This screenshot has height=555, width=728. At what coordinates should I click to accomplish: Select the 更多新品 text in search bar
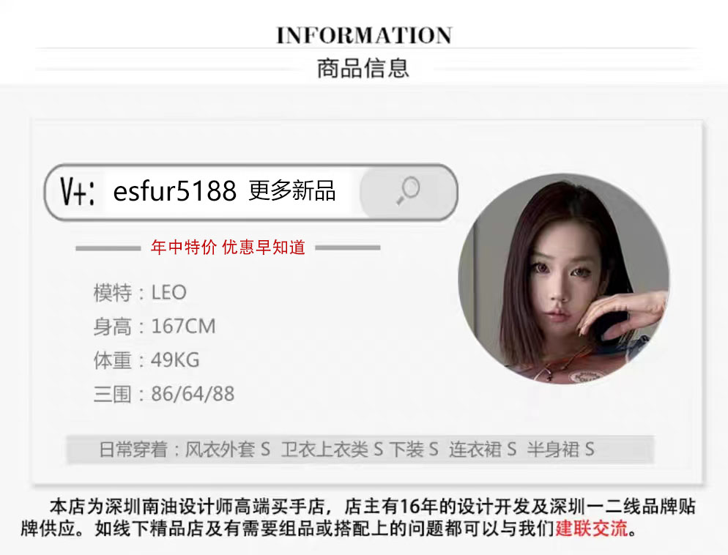click(x=292, y=190)
